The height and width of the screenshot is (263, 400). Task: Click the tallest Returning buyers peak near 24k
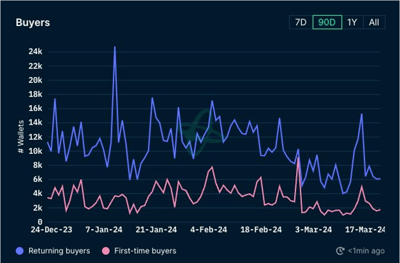(115, 47)
